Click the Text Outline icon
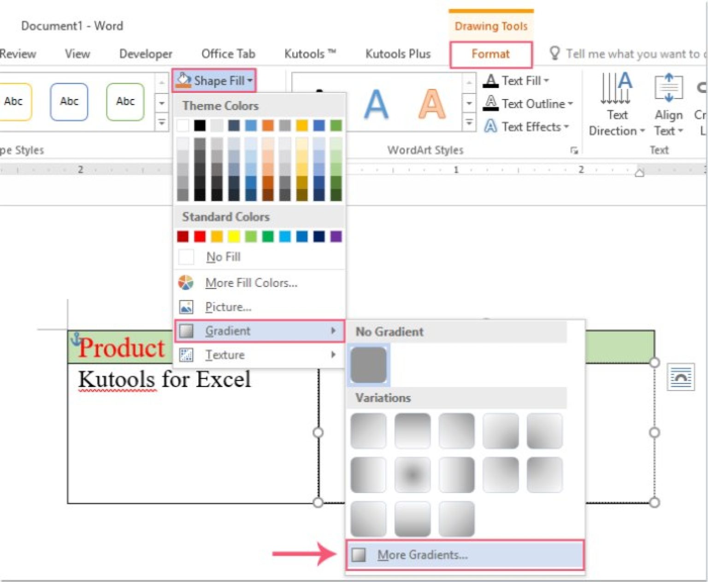Screen dimensions: 708x582 [491, 104]
